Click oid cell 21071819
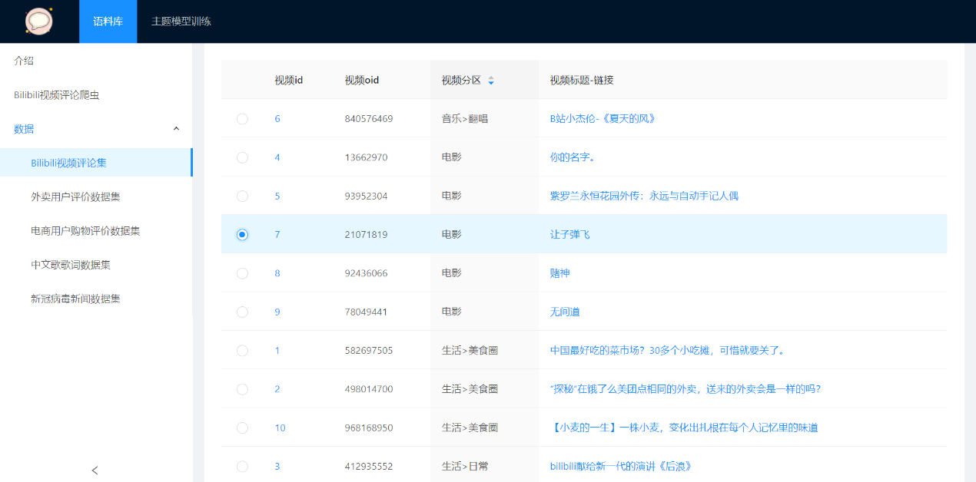The width and height of the screenshot is (976, 482). [366, 234]
